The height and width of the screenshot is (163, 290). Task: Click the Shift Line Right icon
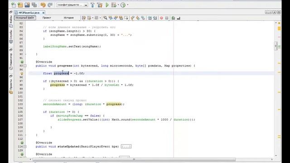click(x=155, y=18)
